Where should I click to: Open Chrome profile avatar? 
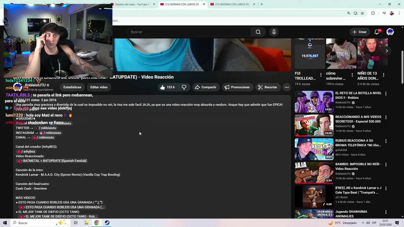(392, 13)
